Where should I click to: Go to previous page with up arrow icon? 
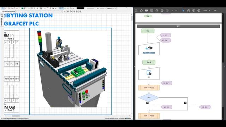[x=162, y=11]
